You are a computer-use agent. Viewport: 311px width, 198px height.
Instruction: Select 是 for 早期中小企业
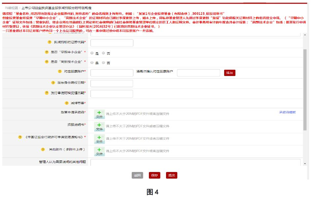pos(92,53)
